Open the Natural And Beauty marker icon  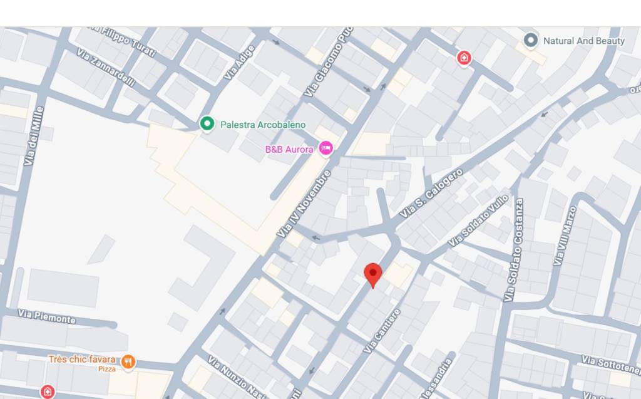[531, 41]
